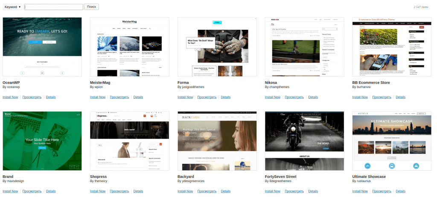Click Просмотреть for the Forma theme
This screenshot has width=437, height=197.
click(207, 97)
